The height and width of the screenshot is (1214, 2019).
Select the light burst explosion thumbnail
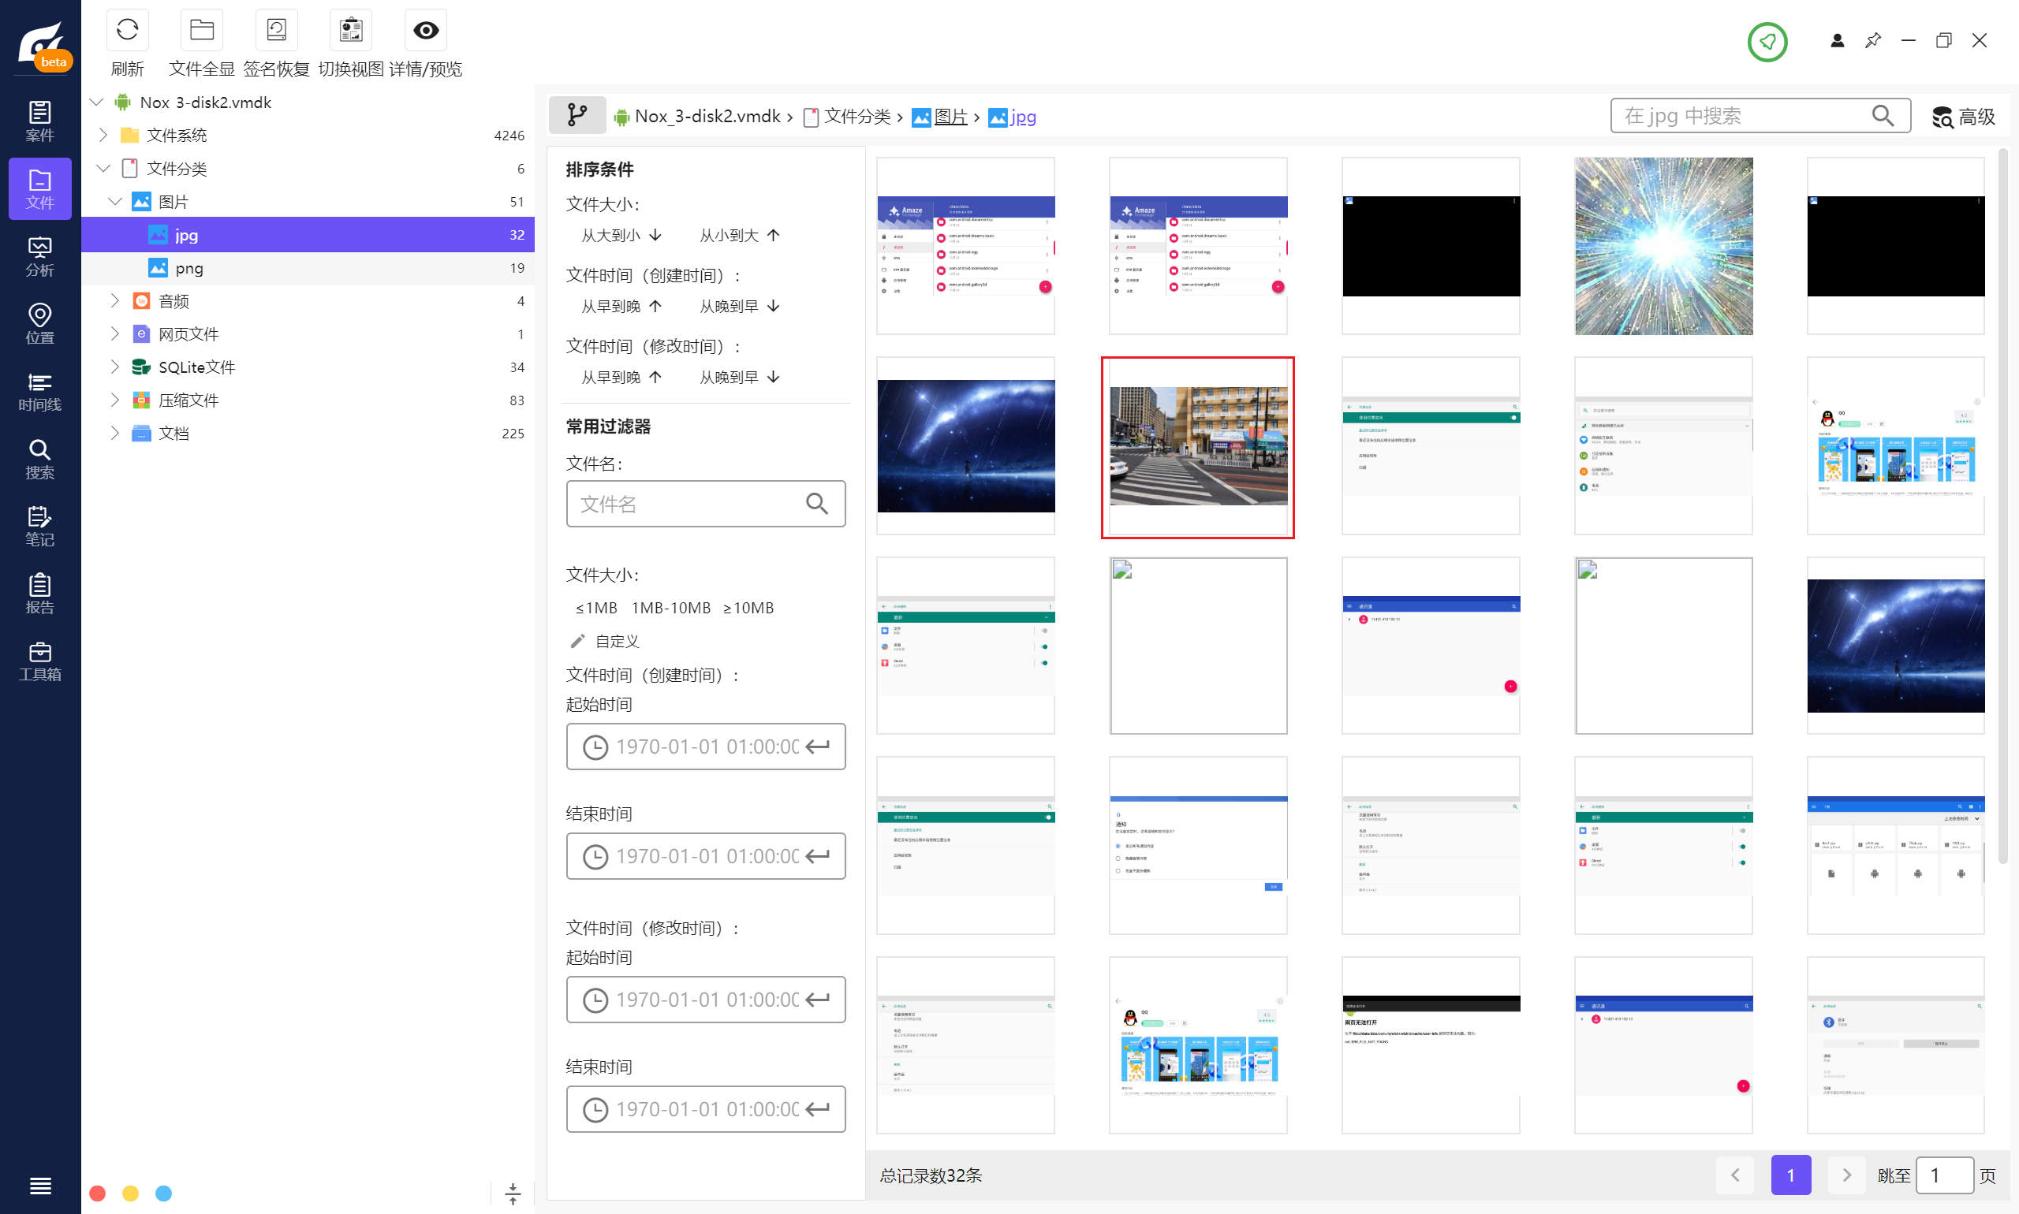(1663, 246)
